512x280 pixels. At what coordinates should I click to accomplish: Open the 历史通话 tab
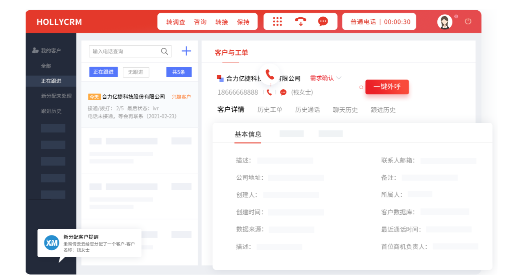click(x=308, y=110)
